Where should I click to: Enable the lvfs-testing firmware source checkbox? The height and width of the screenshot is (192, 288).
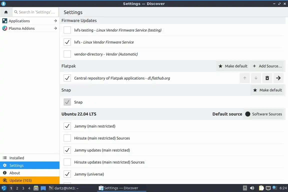point(67,30)
